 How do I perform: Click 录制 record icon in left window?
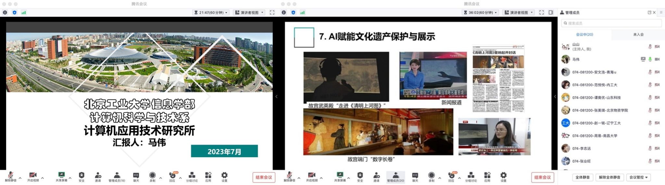pos(152,175)
